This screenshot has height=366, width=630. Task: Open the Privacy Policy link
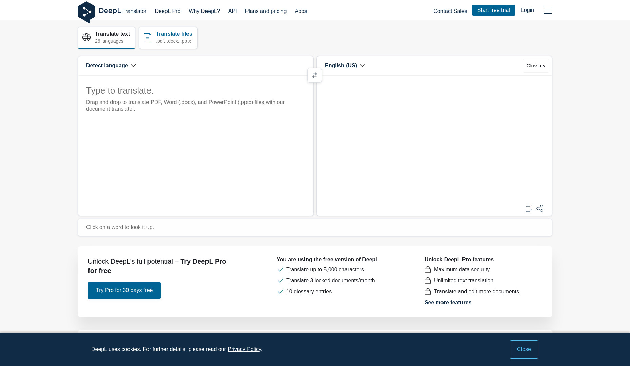coord(244,349)
